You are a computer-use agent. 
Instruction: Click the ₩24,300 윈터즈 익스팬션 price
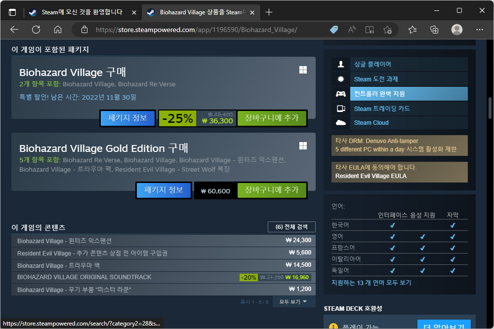coord(298,240)
